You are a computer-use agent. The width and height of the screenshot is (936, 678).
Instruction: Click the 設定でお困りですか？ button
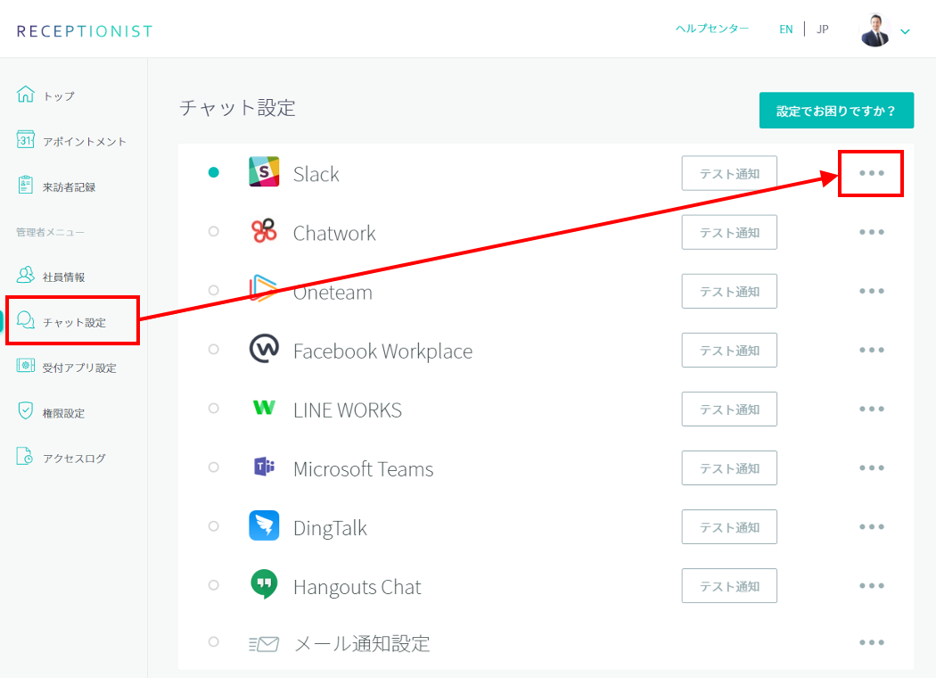pyautogui.click(x=835, y=111)
